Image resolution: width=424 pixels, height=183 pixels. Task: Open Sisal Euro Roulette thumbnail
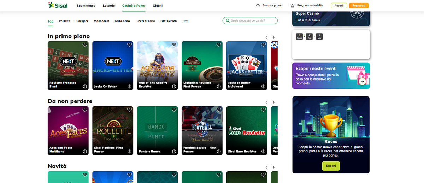point(247,131)
